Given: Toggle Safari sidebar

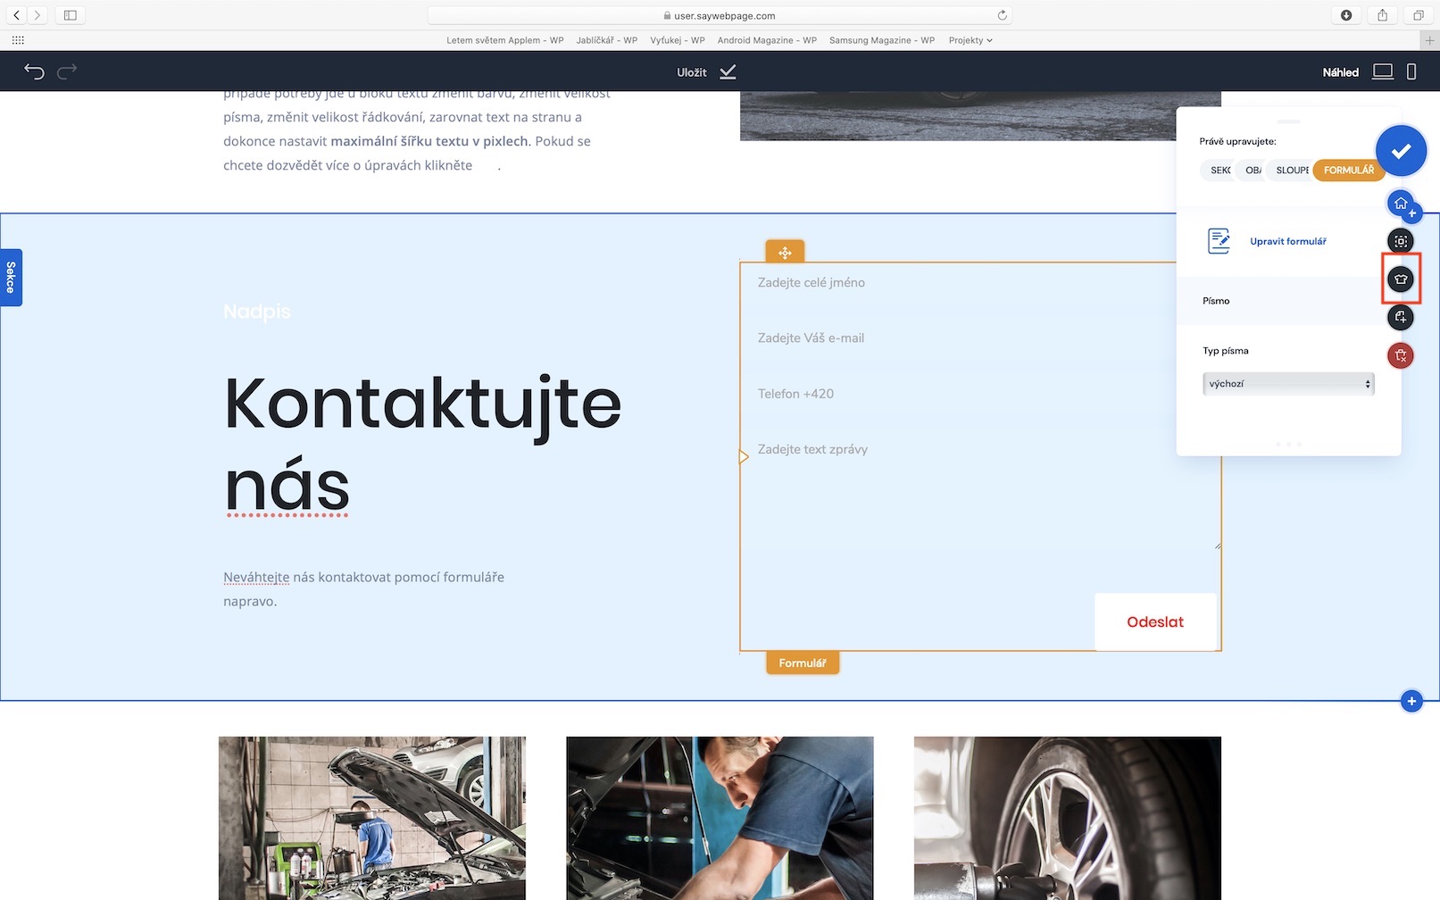Looking at the screenshot, I should (71, 15).
